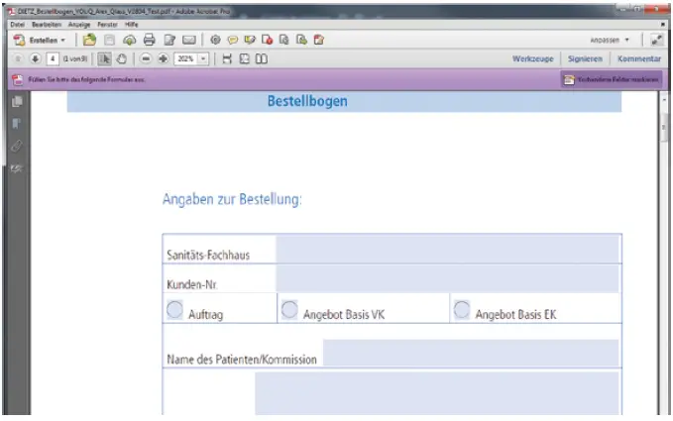Screen dimensions: 673x421
Task: Click the "(1 von 9)" page count text
Action: click(x=75, y=58)
